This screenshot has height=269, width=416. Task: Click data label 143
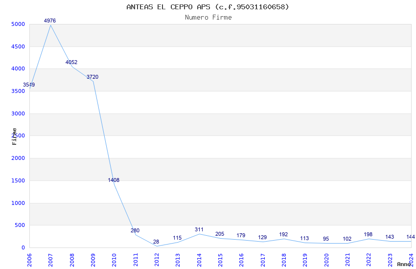point(390,237)
